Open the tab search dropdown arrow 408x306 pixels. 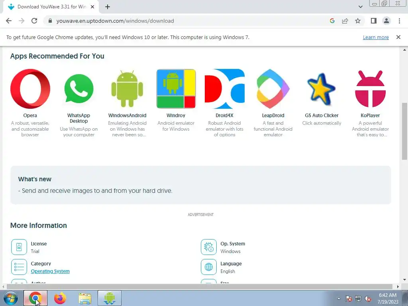pyautogui.click(x=360, y=7)
